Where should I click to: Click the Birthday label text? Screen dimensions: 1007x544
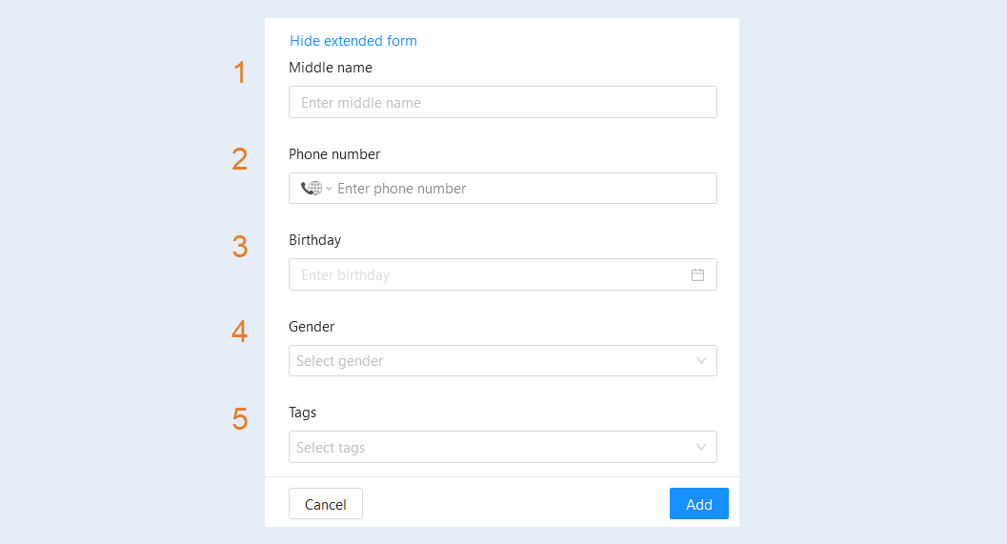[x=314, y=240]
